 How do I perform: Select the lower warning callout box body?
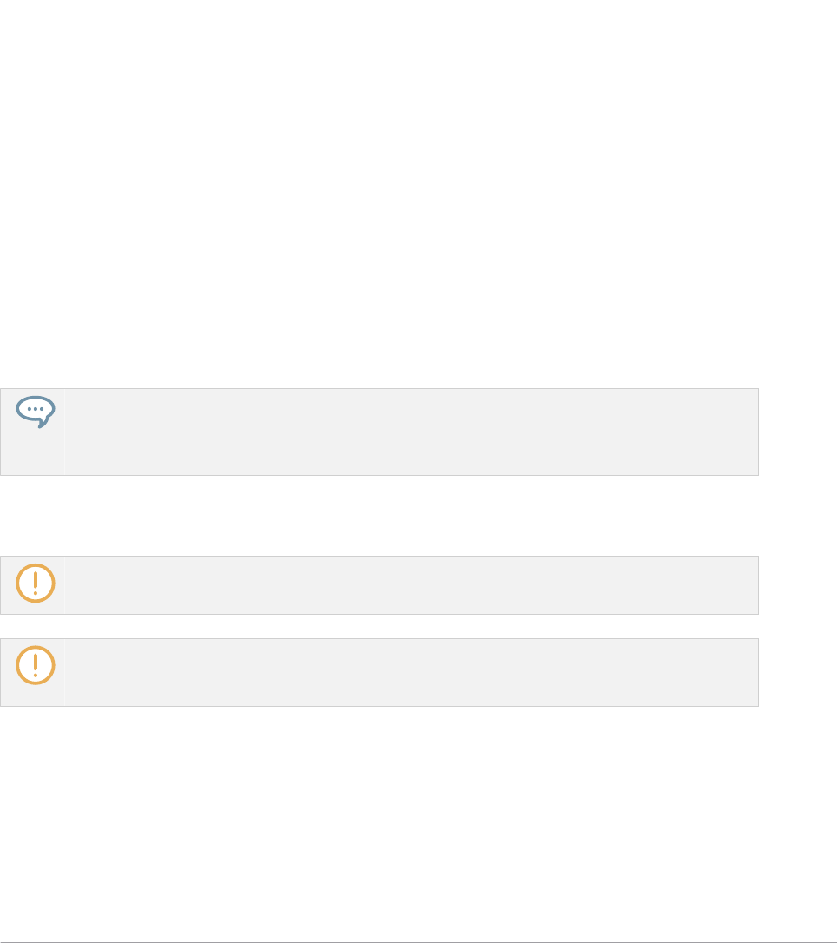point(408,672)
